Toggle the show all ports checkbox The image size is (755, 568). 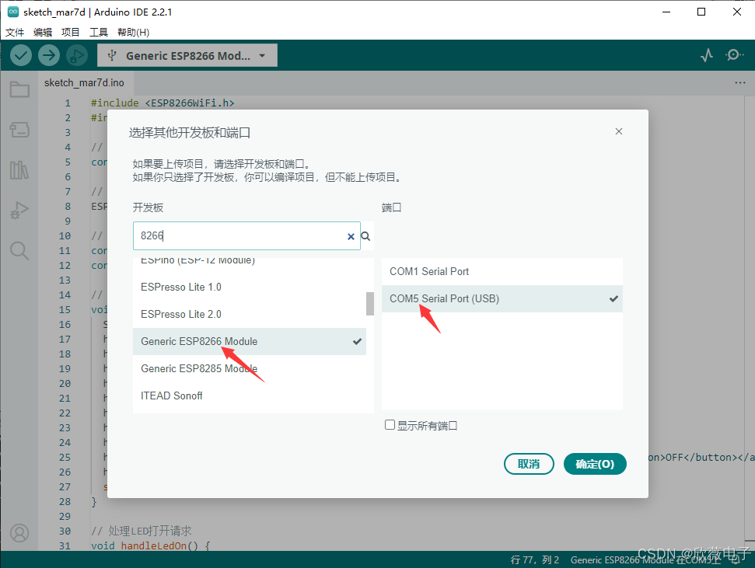pos(390,424)
